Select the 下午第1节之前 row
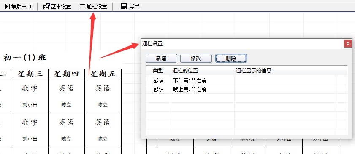355x154 pixels. point(247,80)
